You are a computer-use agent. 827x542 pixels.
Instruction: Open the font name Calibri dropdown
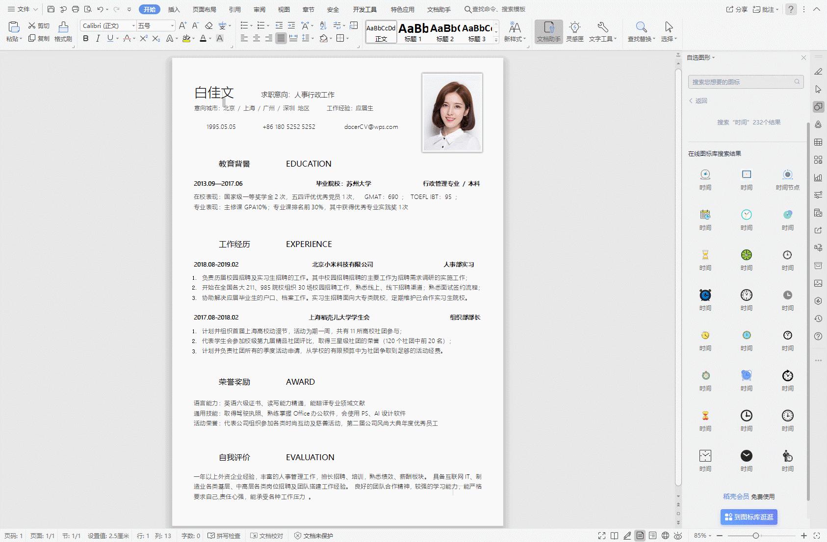[x=133, y=25]
